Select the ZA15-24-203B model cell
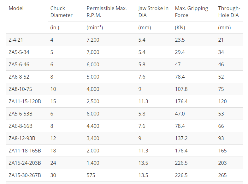248x184 pixels. point(25,163)
